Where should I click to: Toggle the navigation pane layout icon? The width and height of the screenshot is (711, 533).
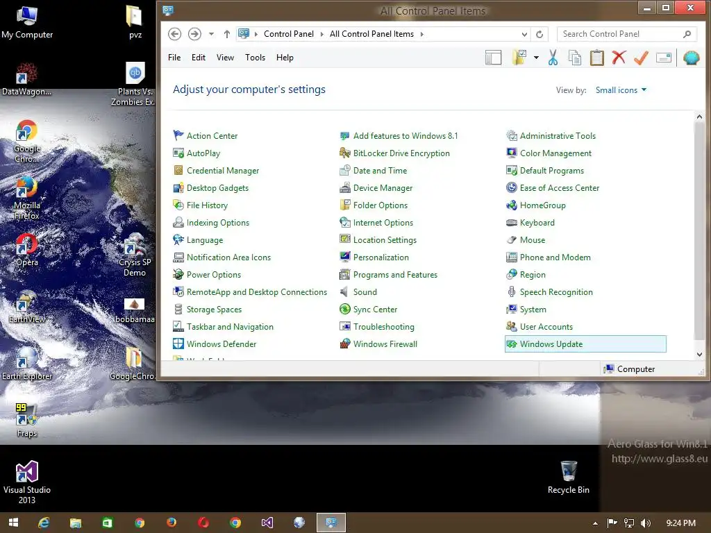tap(494, 58)
